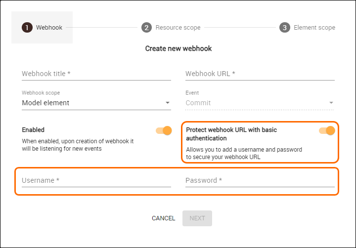
Task: Open the Webhook scope dropdown showing Model element
Action: pyautogui.click(x=91, y=103)
